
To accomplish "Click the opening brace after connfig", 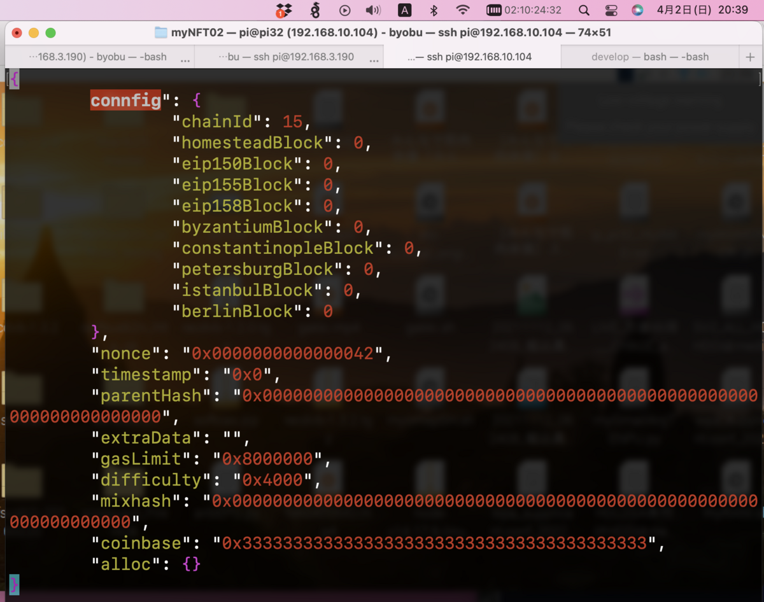I will (x=197, y=100).
